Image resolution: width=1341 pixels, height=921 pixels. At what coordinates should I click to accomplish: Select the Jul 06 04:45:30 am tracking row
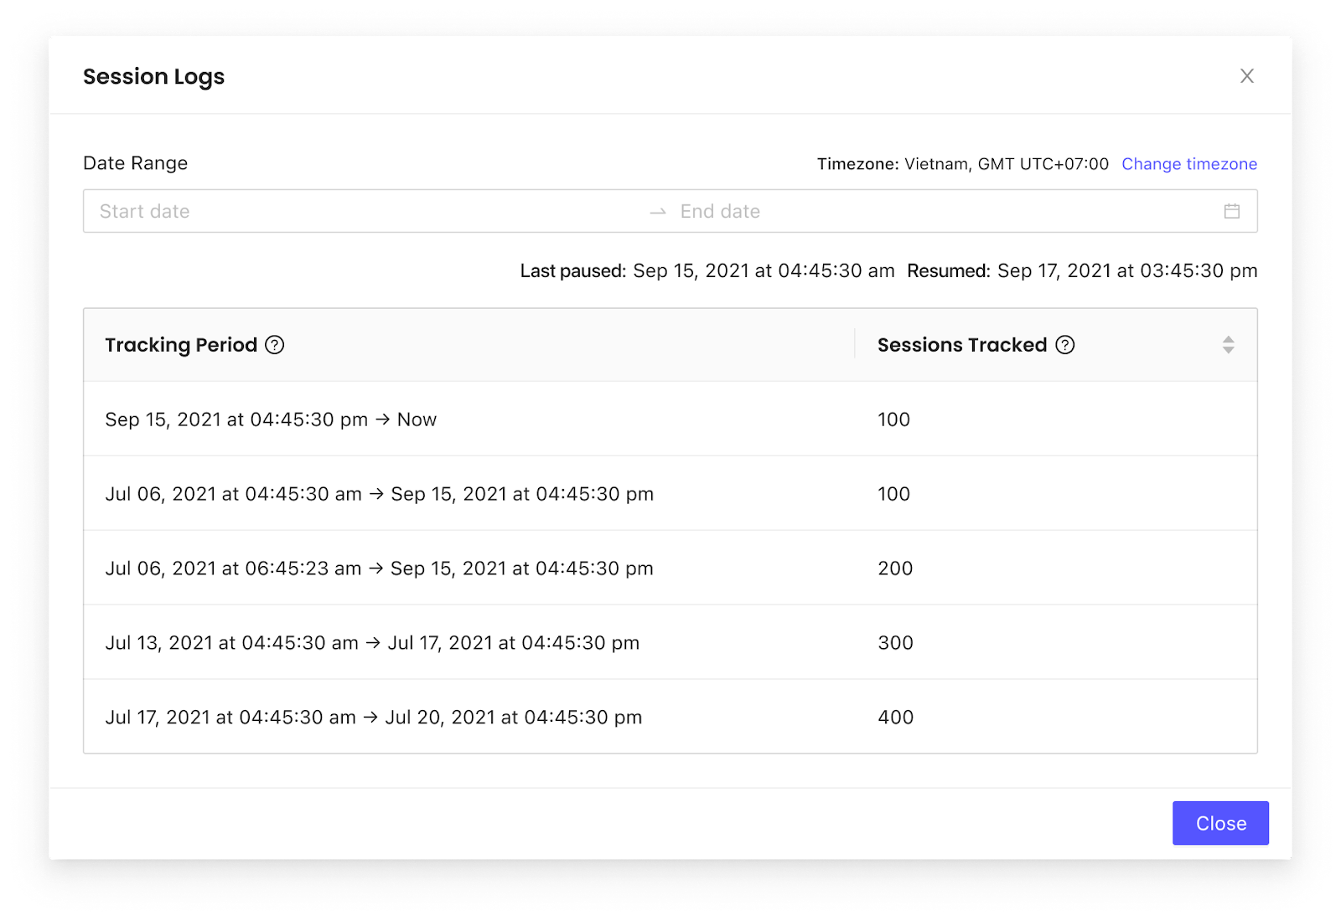coord(670,493)
